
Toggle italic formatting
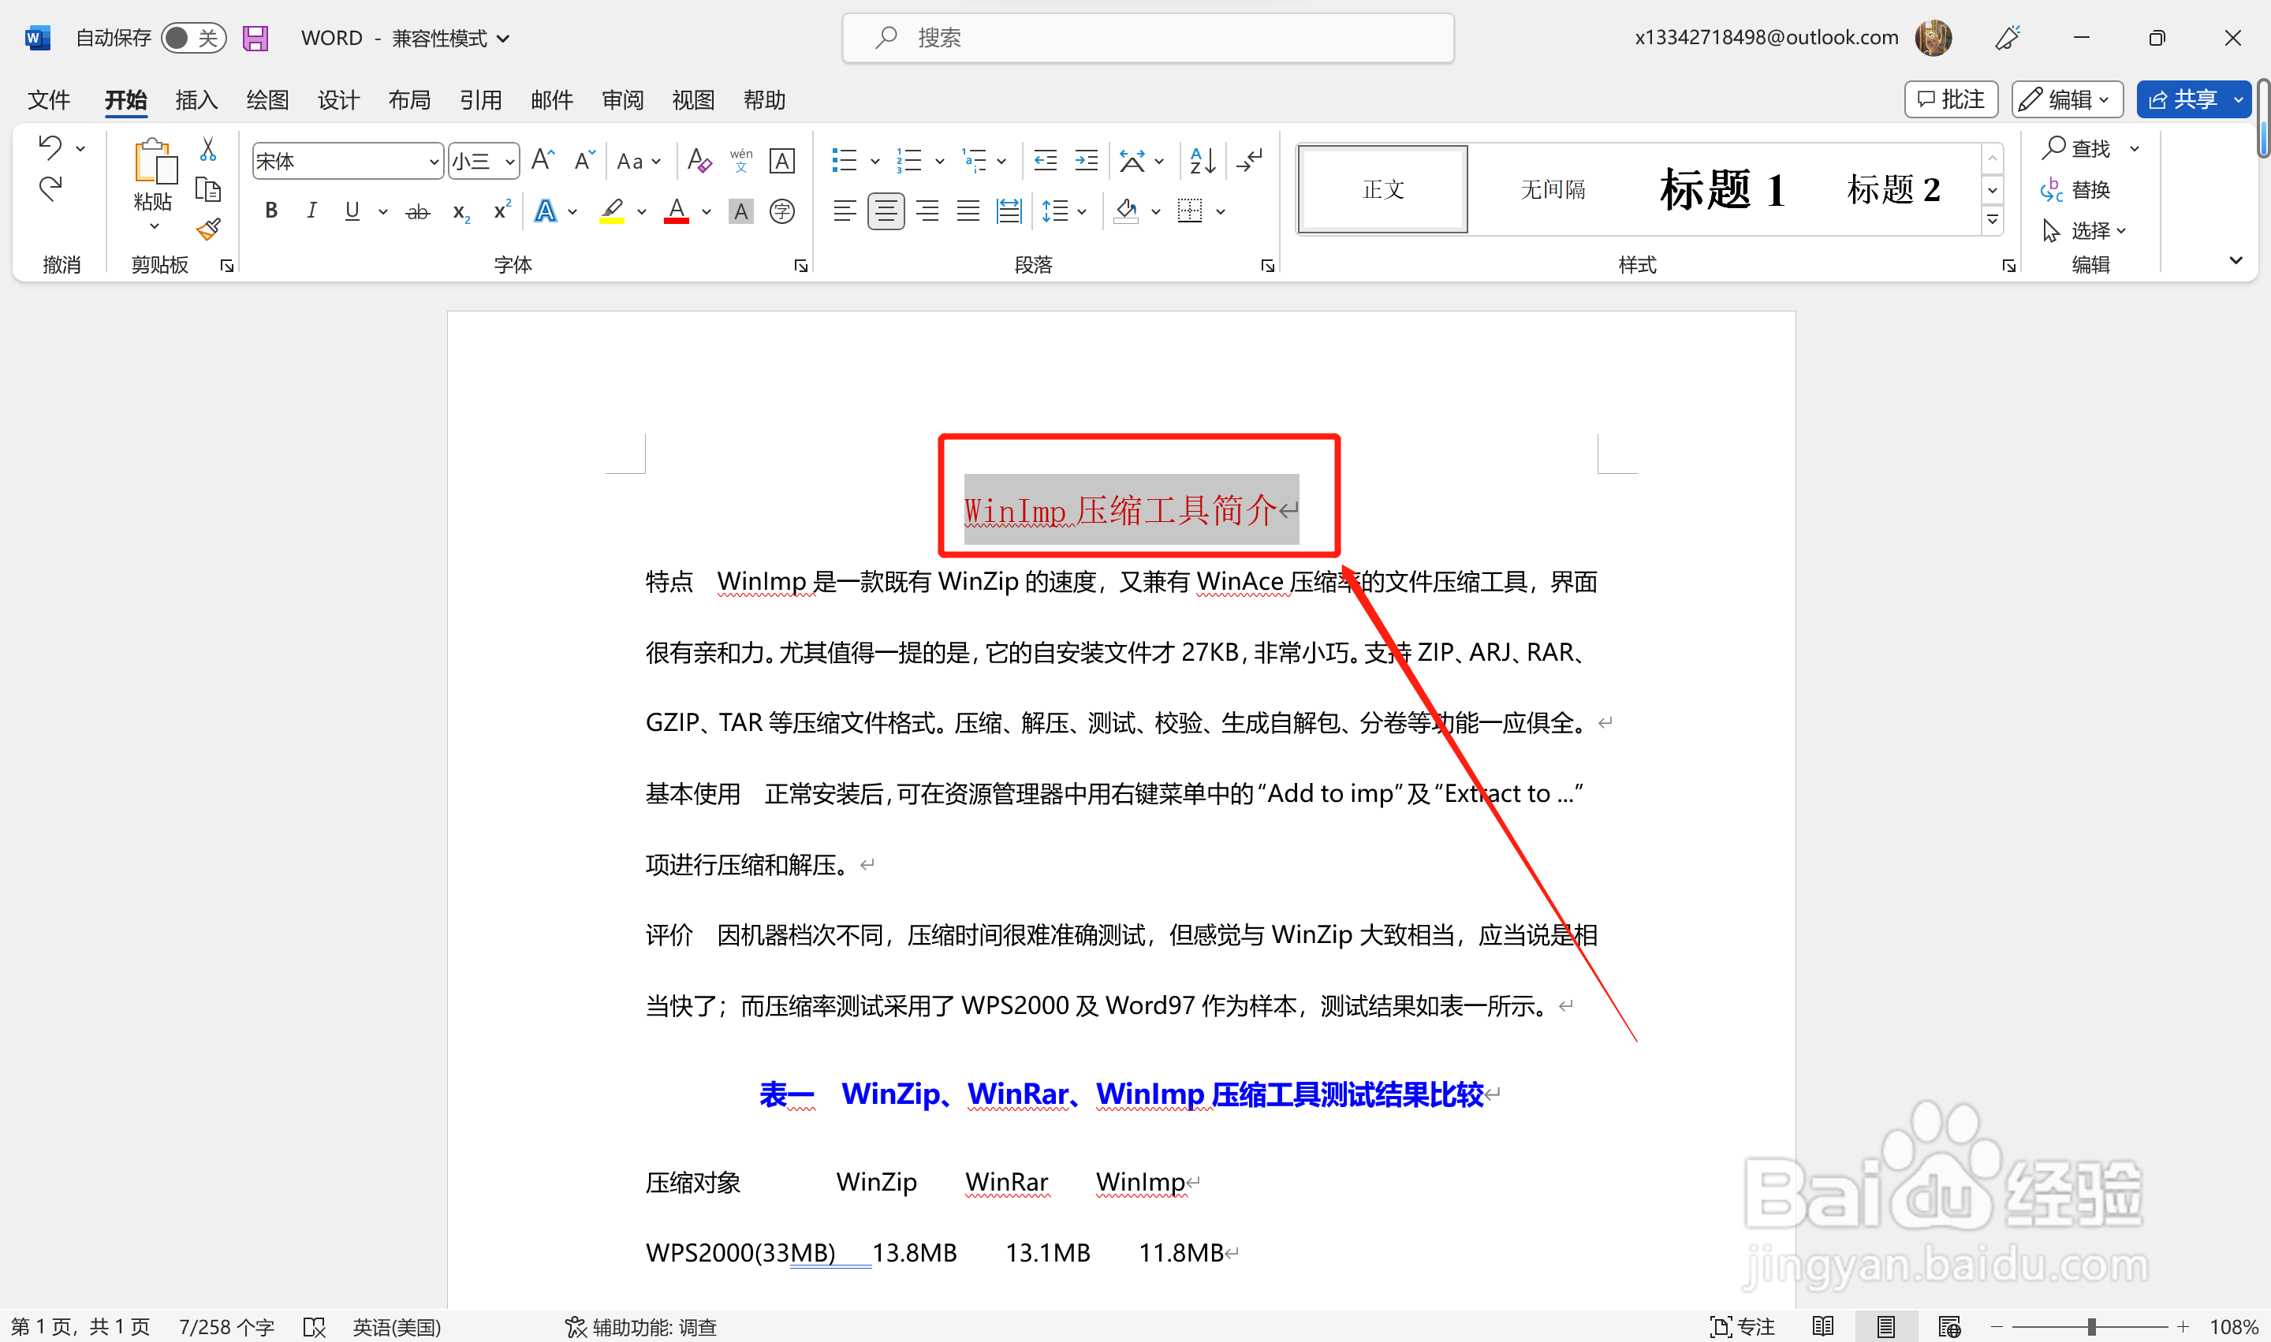[x=311, y=211]
